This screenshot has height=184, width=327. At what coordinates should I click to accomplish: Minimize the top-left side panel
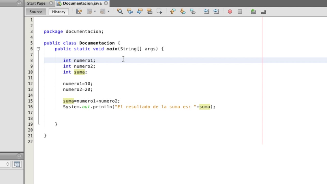pos(19,3)
